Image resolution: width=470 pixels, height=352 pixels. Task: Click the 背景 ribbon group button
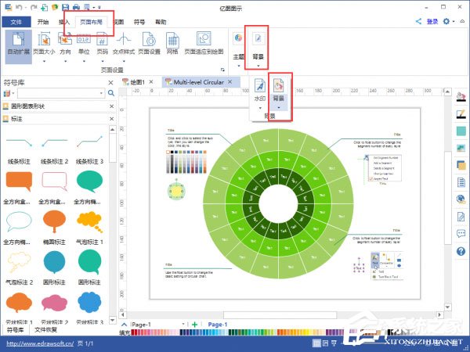point(258,48)
